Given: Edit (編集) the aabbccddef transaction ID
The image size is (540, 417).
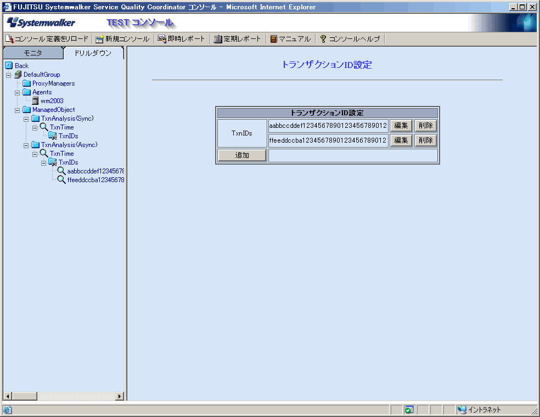Looking at the screenshot, I should 401,126.
